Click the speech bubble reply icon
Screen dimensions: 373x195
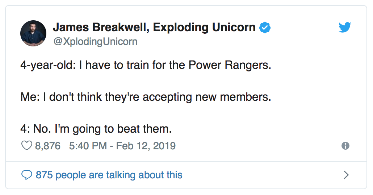point(27,175)
